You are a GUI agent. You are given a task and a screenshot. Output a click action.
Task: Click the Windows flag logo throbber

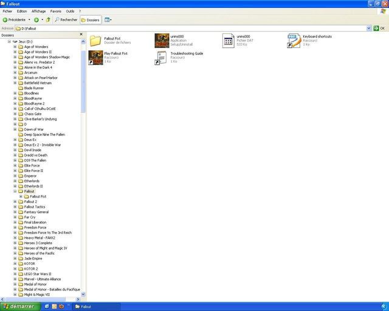384,12
